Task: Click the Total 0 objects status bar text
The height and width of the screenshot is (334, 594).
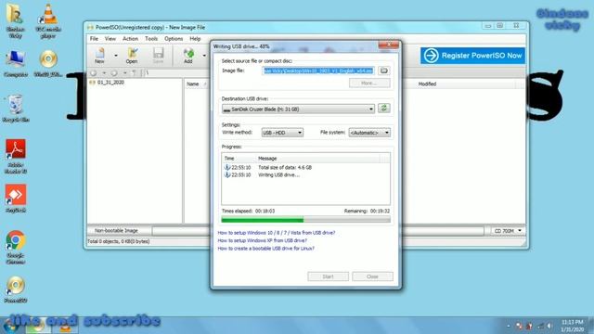Action: [119, 241]
